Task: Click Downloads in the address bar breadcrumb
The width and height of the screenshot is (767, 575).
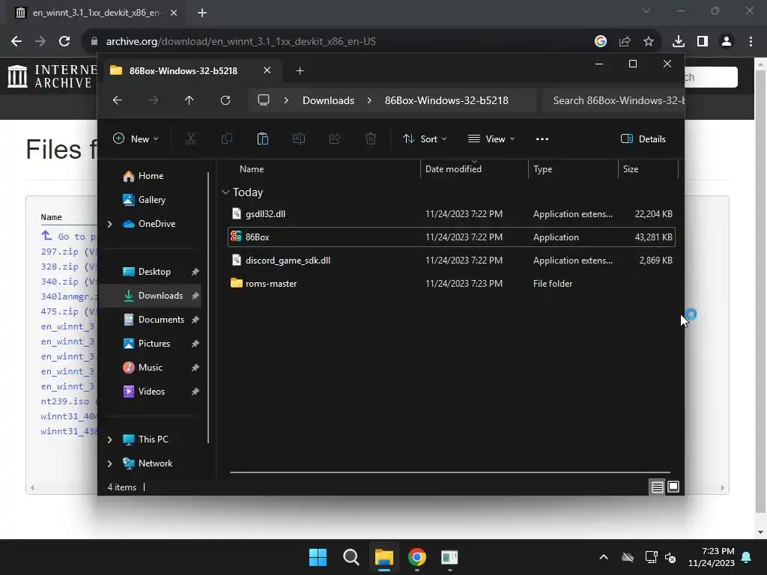Action: 328,100
